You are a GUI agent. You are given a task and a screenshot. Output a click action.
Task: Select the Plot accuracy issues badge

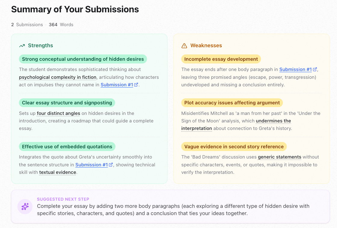[x=232, y=103]
